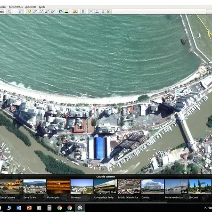Open the Serra do Mar thumbnail

(35, 187)
